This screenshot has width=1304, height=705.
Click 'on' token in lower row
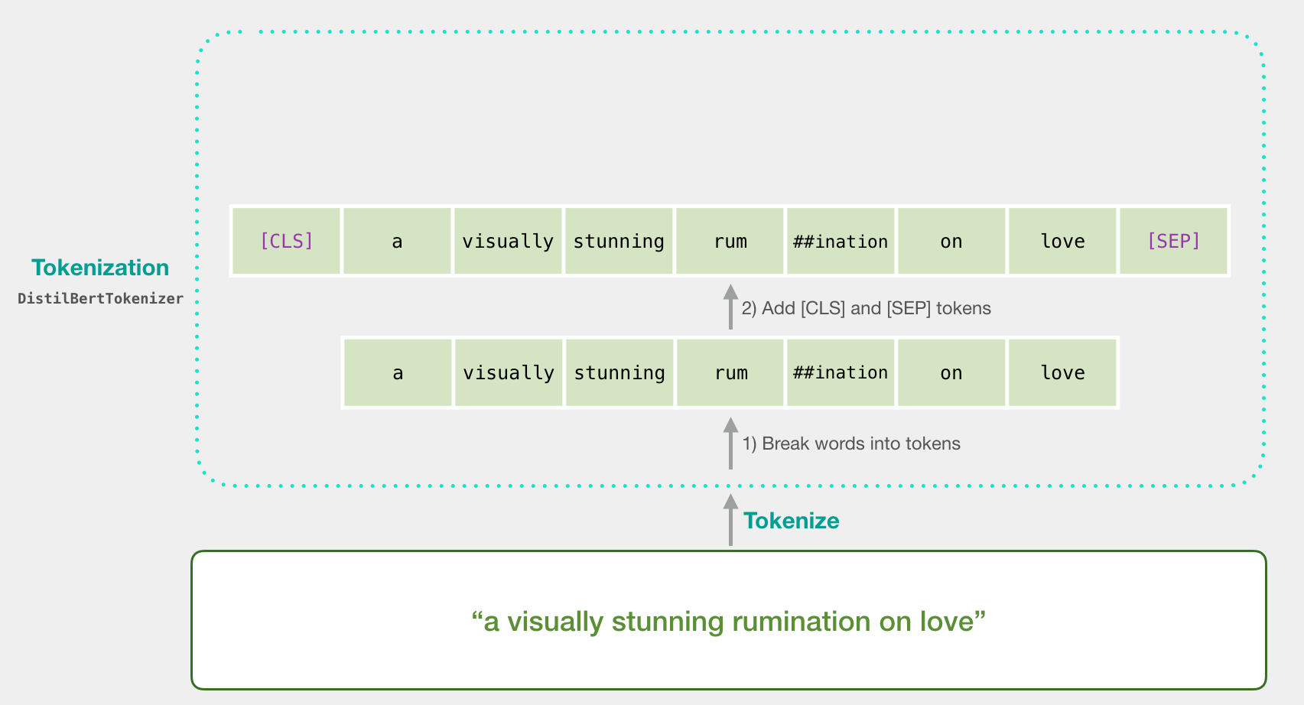click(x=951, y=372)
